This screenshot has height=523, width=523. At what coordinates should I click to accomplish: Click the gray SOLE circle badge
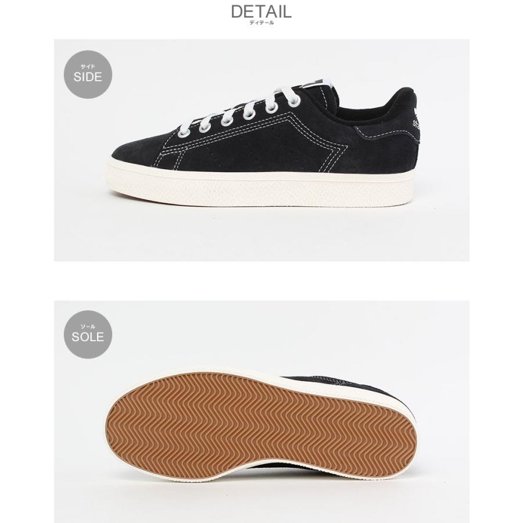[88, 335]
